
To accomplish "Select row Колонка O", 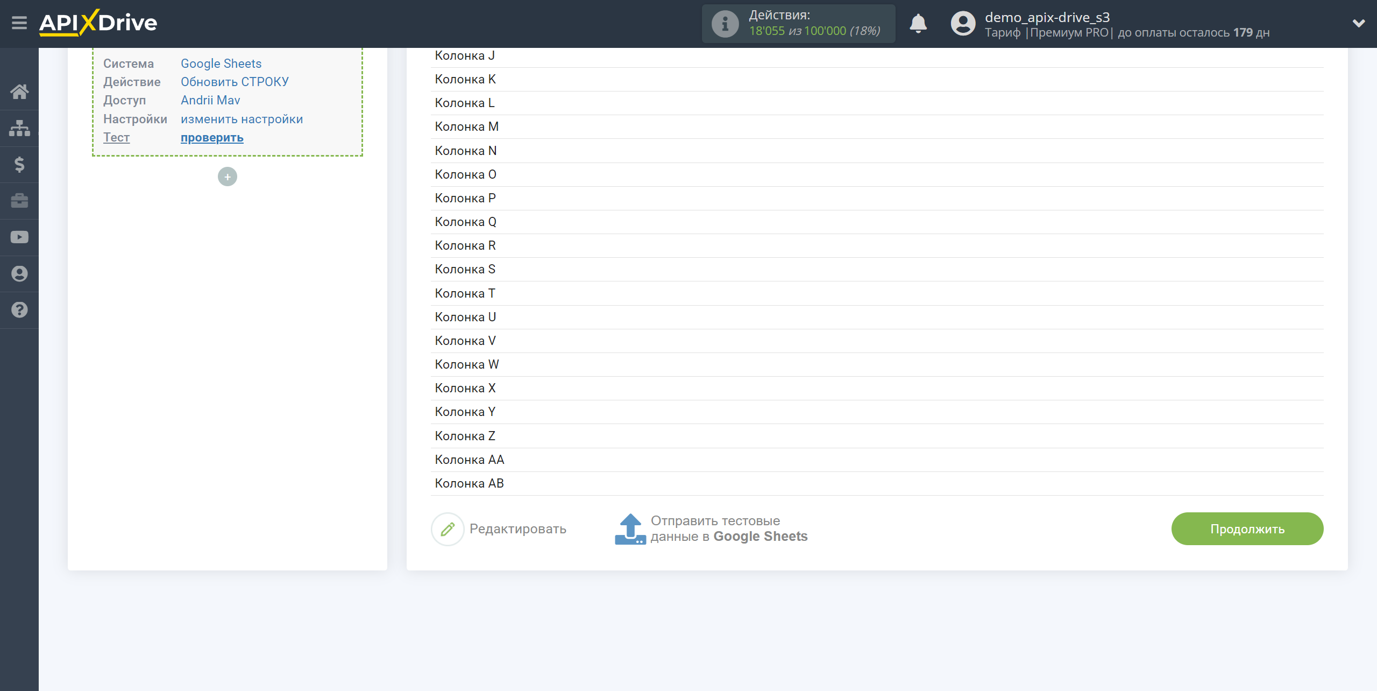I will pyautogui.click(x=877, y=174).
